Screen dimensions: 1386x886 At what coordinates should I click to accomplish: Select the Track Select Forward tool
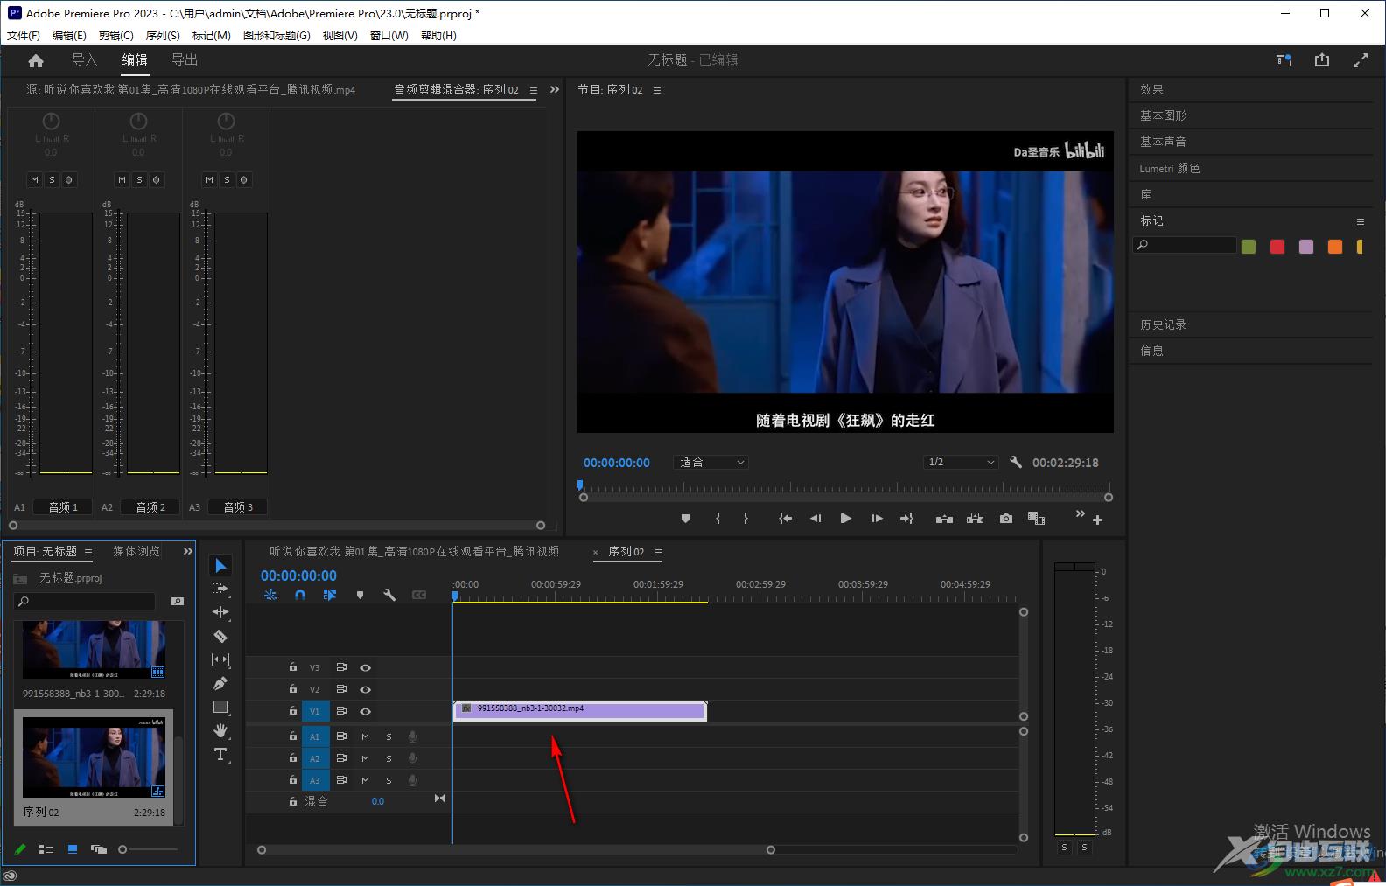click(x=220, y=589)
